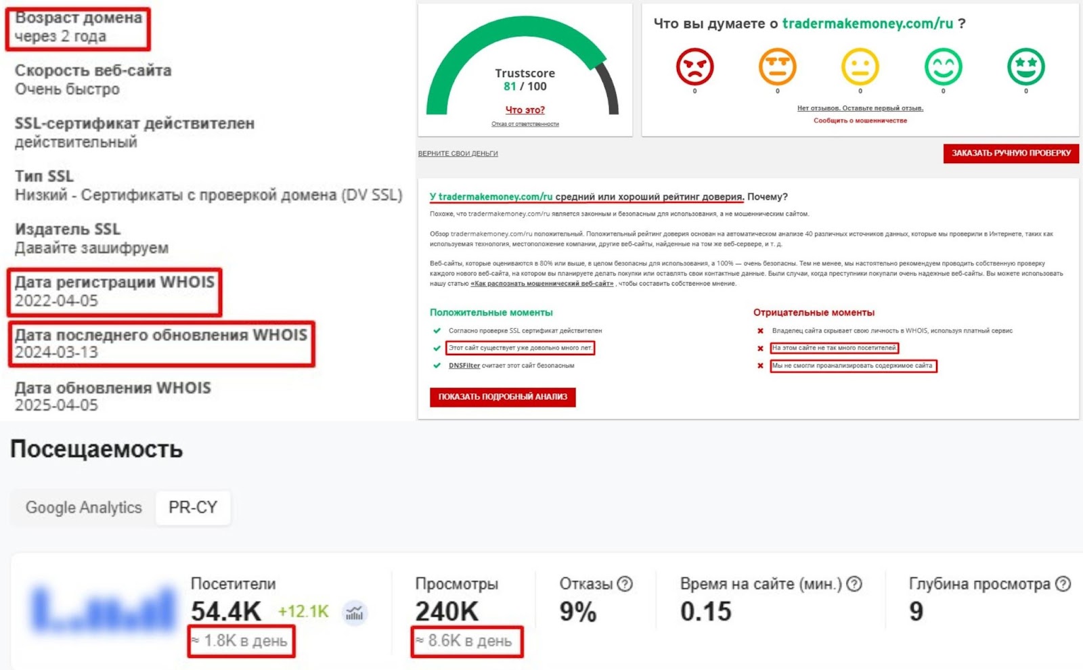1083x670 pixels.
Task: Click text Мы не смогли проанализировать содержимое сайта
Action: point(853,365)
